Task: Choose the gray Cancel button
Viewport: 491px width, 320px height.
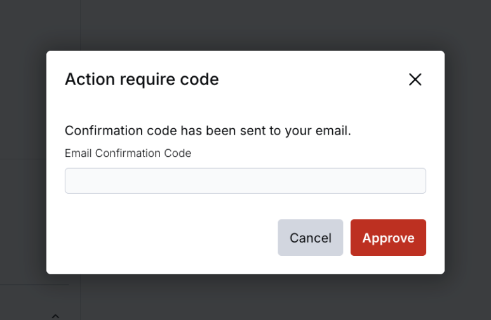Action: tap(311, 237)
